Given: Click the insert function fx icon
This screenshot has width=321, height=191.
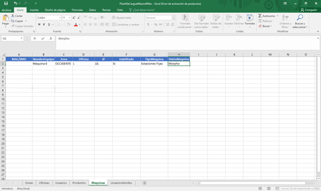Looking at the screenshot, I should pyautogui.click(x=51, y=39).
